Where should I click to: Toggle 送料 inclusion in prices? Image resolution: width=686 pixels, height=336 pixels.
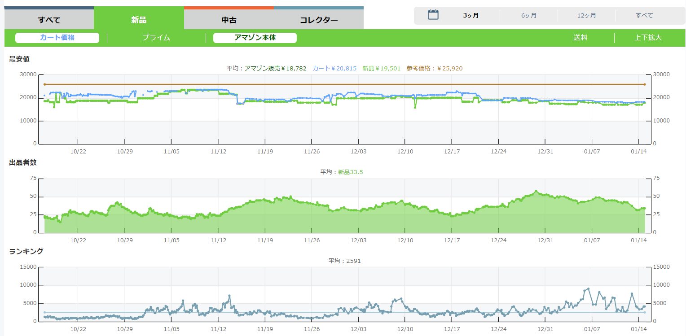(580, 38)
